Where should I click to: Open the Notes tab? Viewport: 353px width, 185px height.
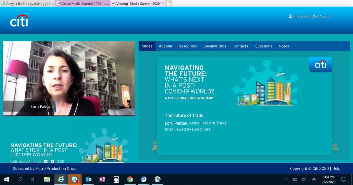[284, 46]
